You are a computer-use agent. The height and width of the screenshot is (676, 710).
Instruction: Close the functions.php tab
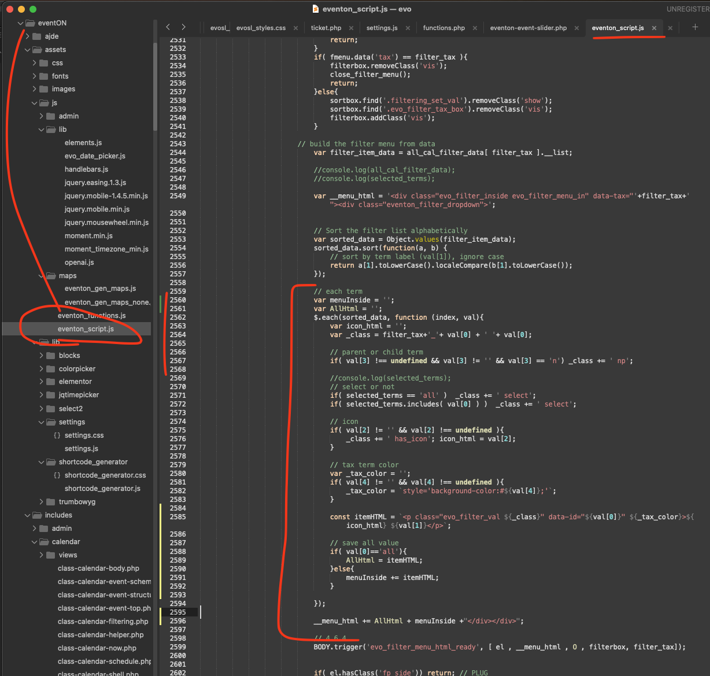475,28
